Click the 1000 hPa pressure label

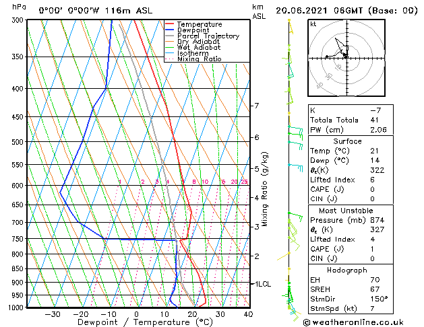(18, 307)
